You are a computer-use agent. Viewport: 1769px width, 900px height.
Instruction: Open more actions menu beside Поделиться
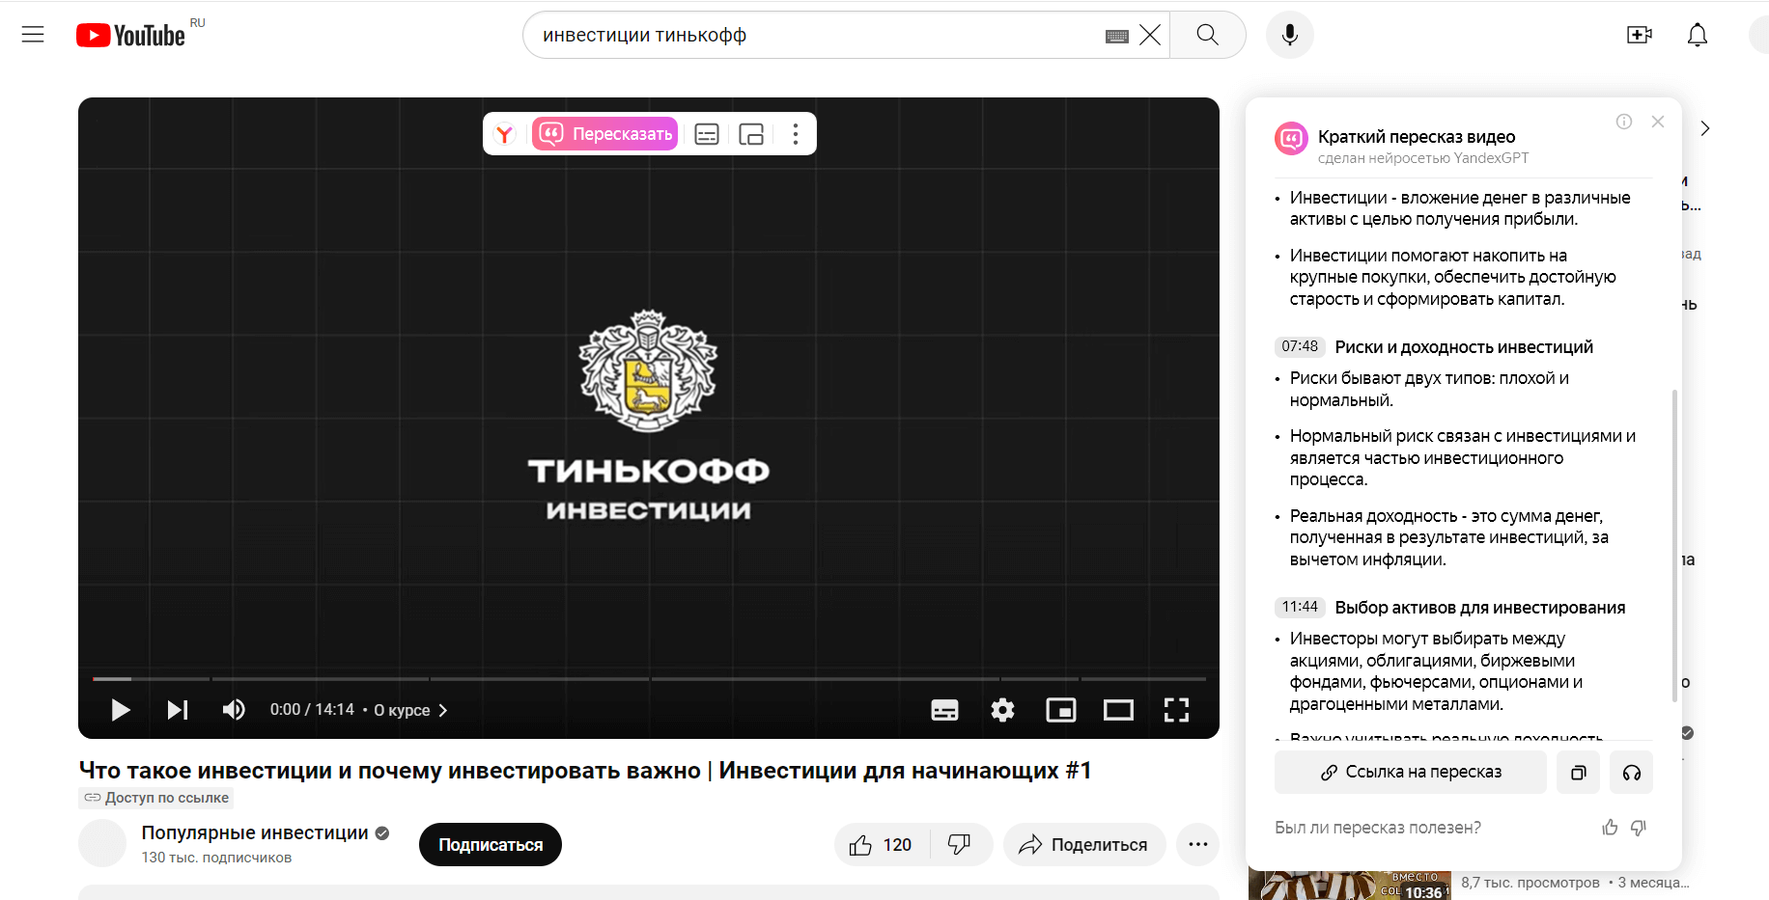click(1197, 845)
